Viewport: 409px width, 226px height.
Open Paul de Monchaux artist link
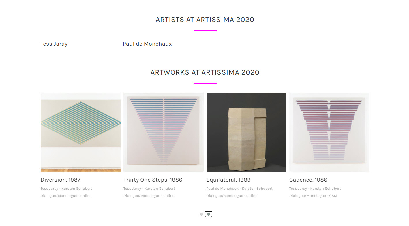[147, 44]
